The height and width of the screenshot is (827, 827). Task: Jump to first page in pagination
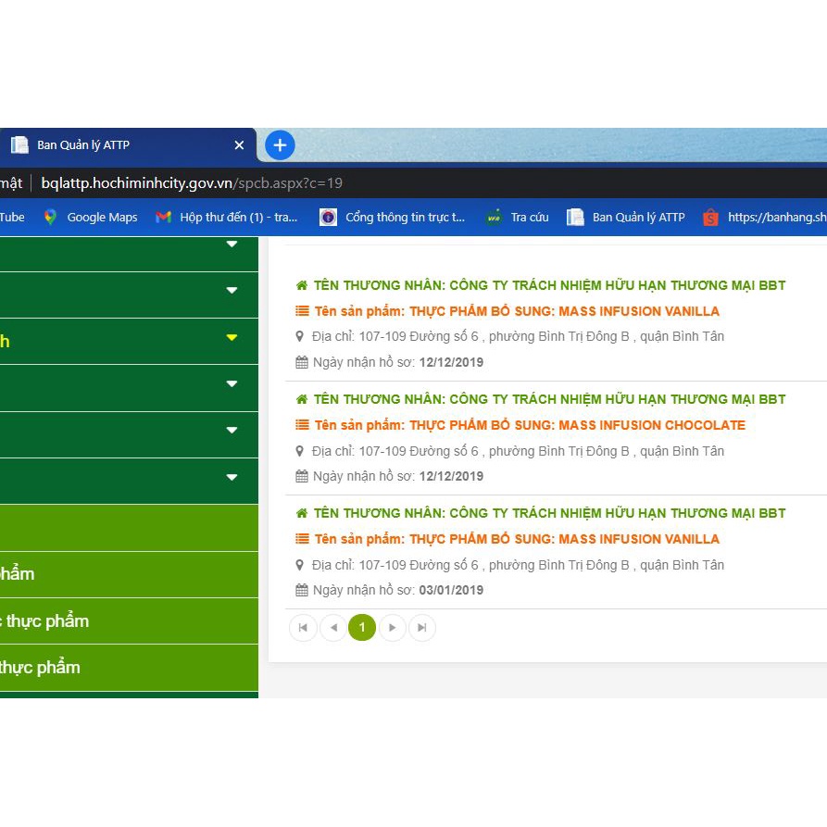(303, 628)
